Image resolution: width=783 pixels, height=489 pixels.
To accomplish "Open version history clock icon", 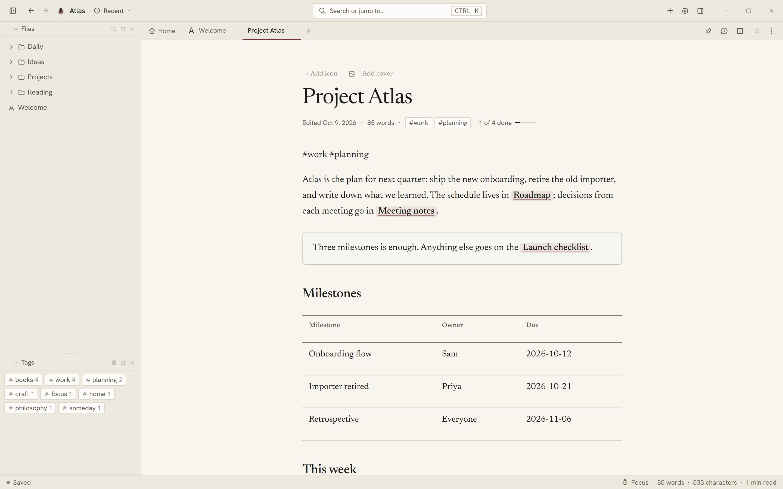I will coord(724,31).
